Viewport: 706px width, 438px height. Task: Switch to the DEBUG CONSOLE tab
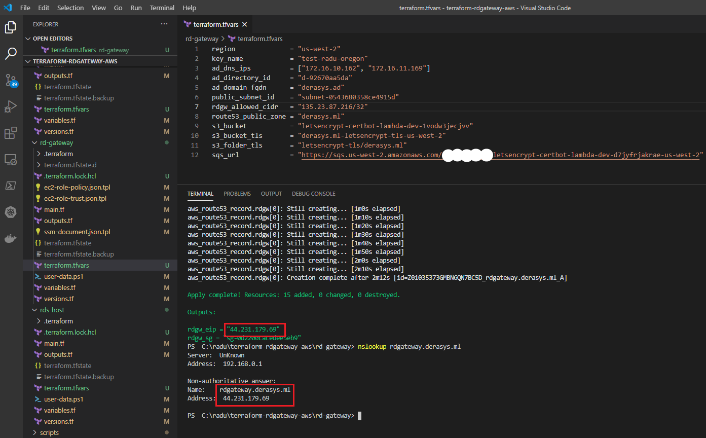click(313, 194)
